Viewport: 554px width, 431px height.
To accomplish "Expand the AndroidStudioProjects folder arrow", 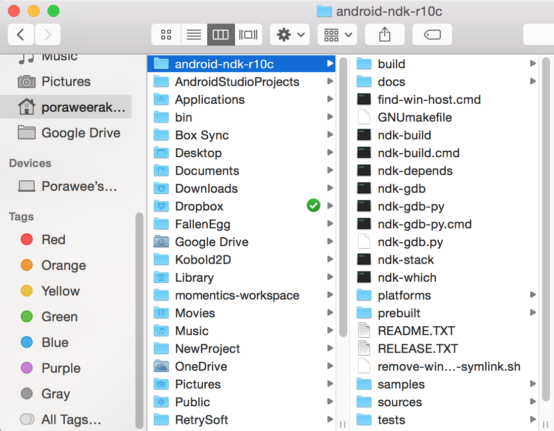I will click(330, 82).
